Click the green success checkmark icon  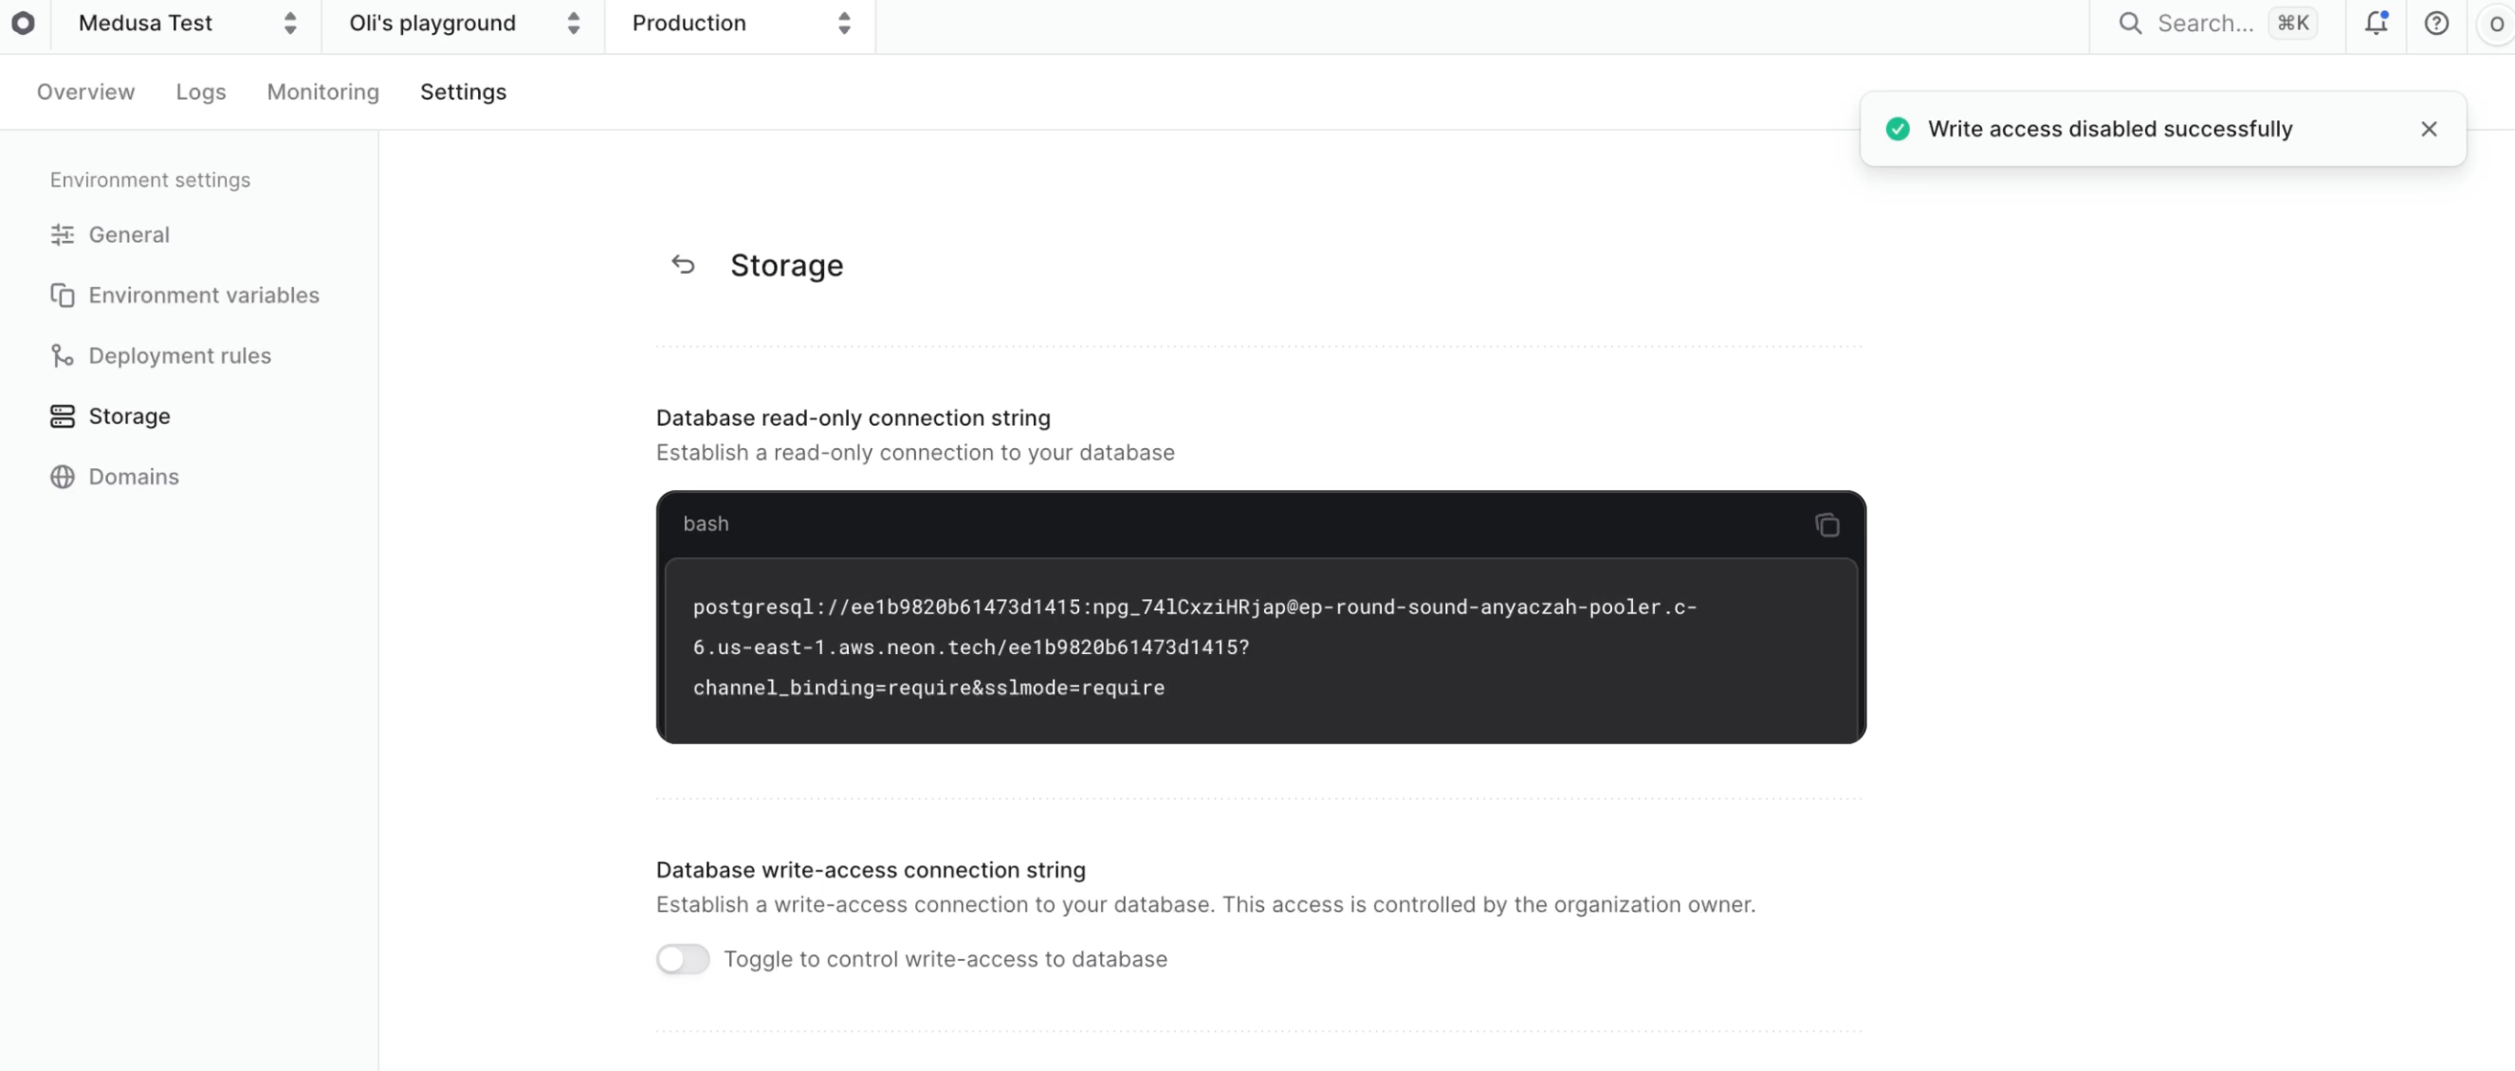click(x=1897, y=129)
